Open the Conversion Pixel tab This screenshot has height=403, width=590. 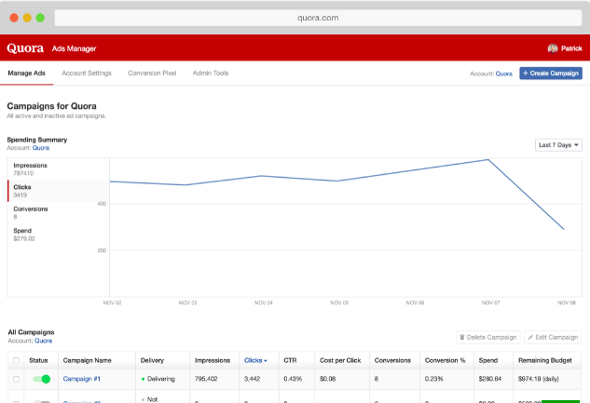[x=152, y=74]
